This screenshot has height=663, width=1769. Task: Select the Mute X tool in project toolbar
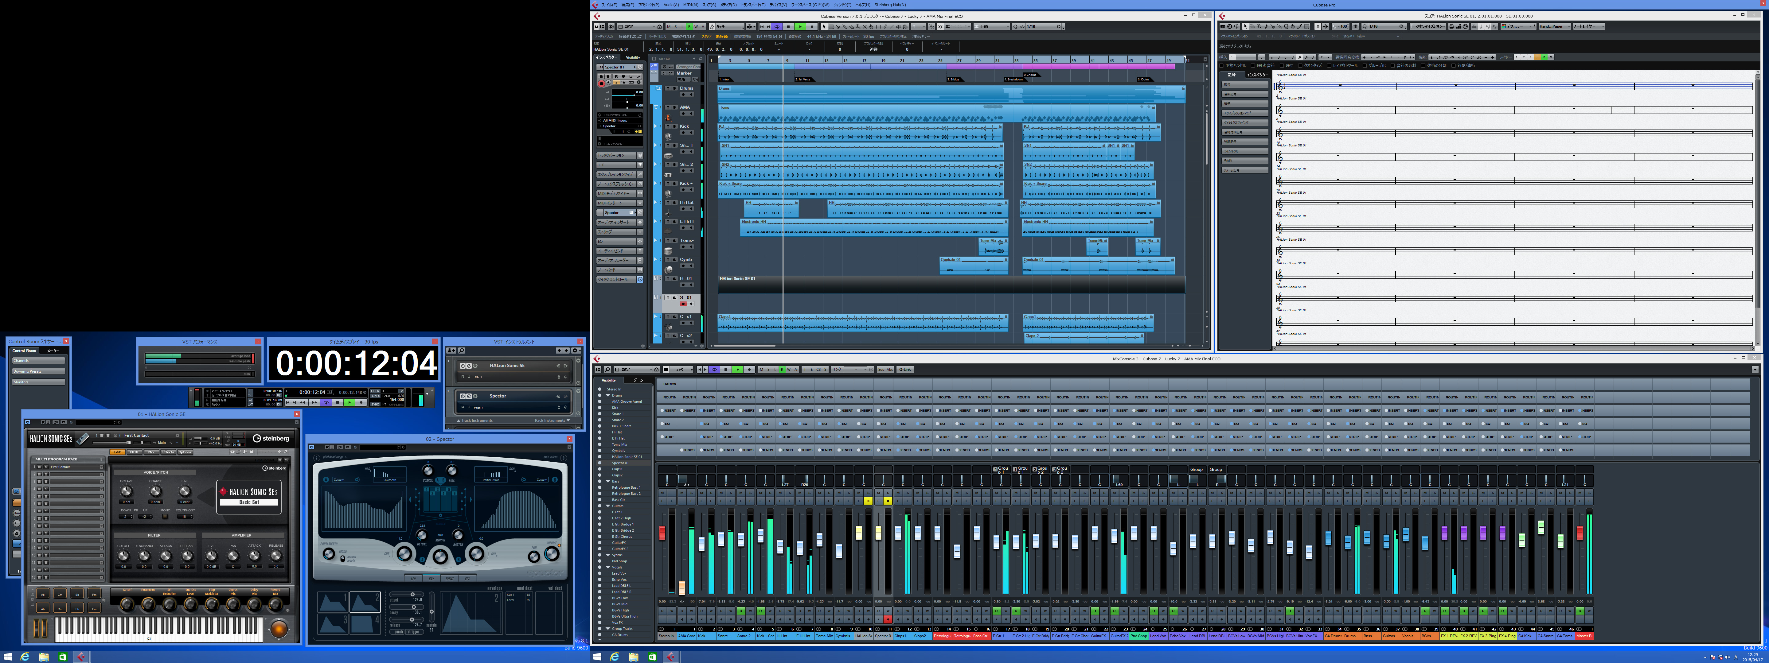coord(865,27)
